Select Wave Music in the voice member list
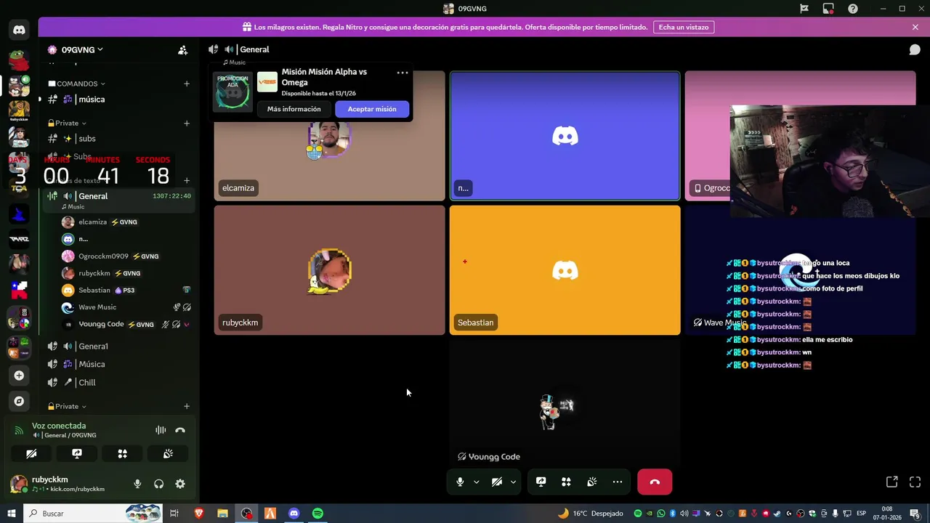 coord(126,307)
